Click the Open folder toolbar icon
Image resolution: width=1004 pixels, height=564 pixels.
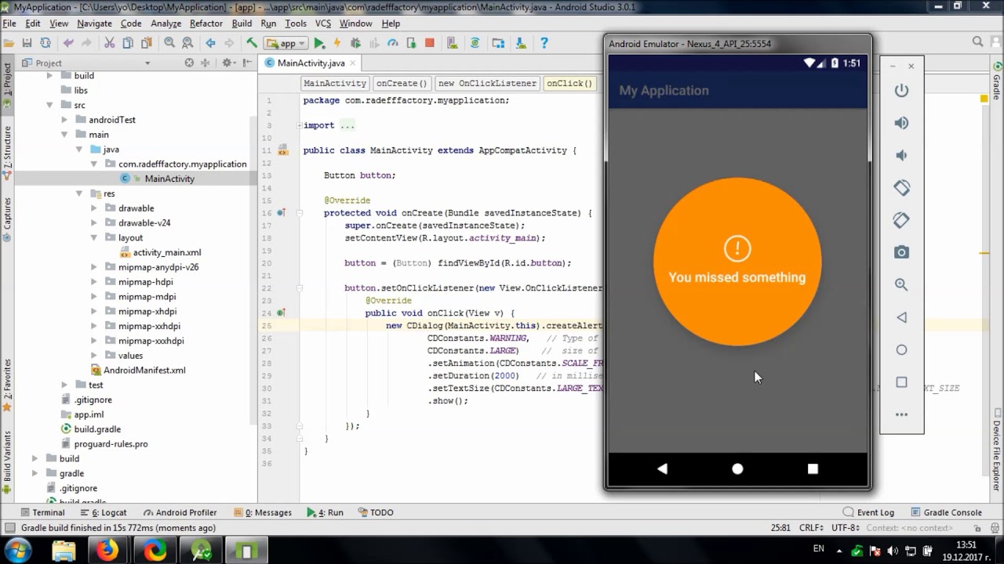coord(9,43)
